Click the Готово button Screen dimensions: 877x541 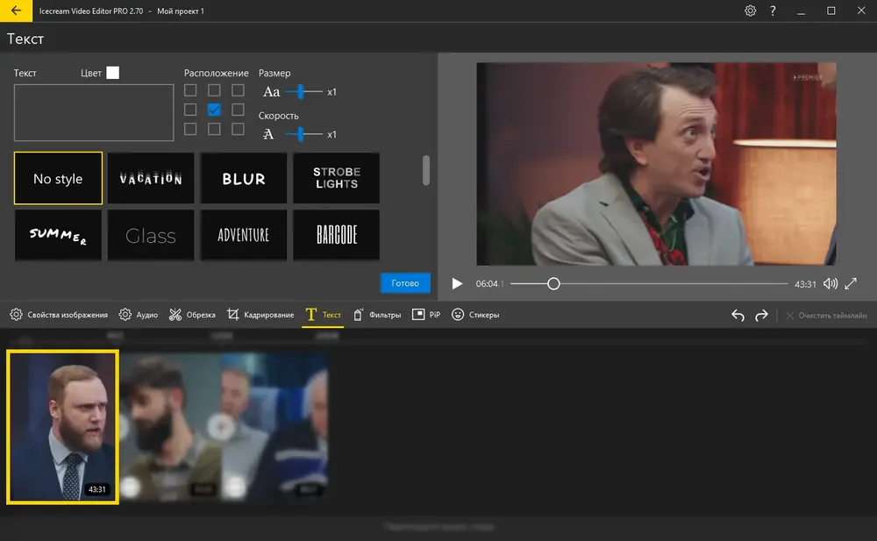pos(405,283)
